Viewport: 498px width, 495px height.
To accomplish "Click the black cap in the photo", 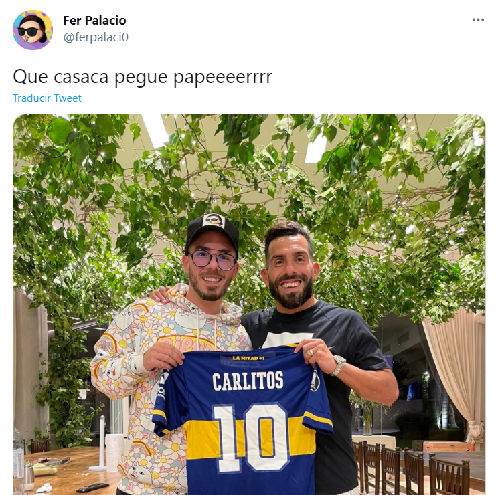I will (x=212, y=230).
